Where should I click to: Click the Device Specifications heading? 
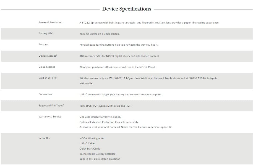[x=127, y=9]
